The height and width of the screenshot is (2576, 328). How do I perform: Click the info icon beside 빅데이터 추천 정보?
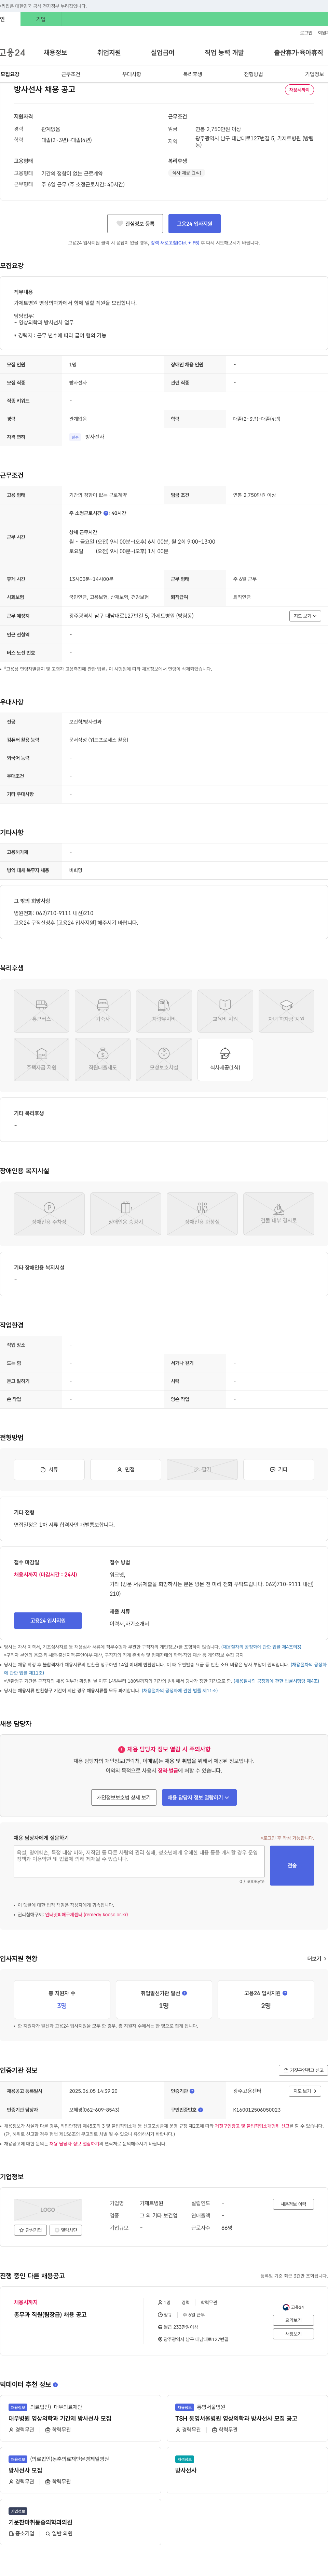tap(55, 2385)
